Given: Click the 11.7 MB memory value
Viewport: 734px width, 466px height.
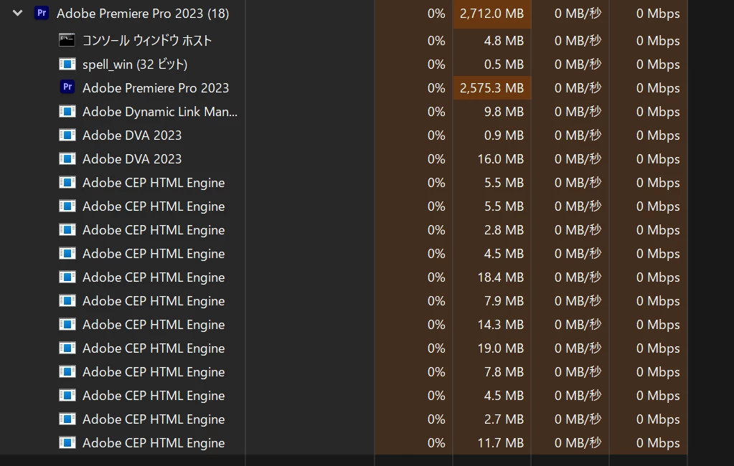Looking at the screenshot, I should coord(500,442).
